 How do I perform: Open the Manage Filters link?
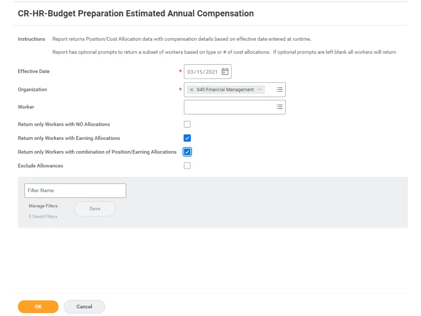(43, 206)
